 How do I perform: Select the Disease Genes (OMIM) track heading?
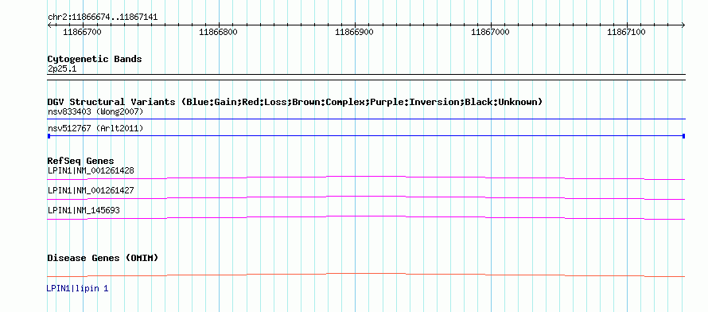(x=103, y=258)
